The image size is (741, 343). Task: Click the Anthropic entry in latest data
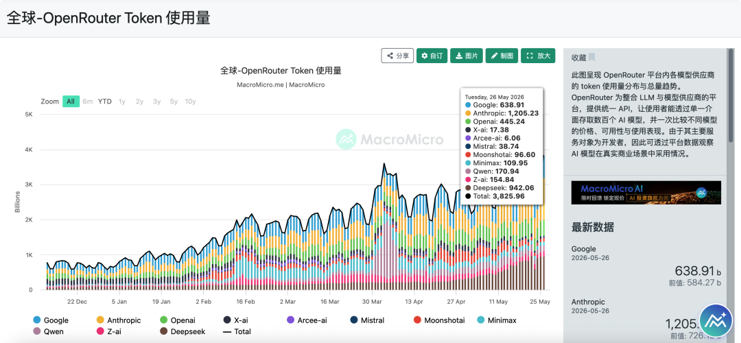pos(589,301)
